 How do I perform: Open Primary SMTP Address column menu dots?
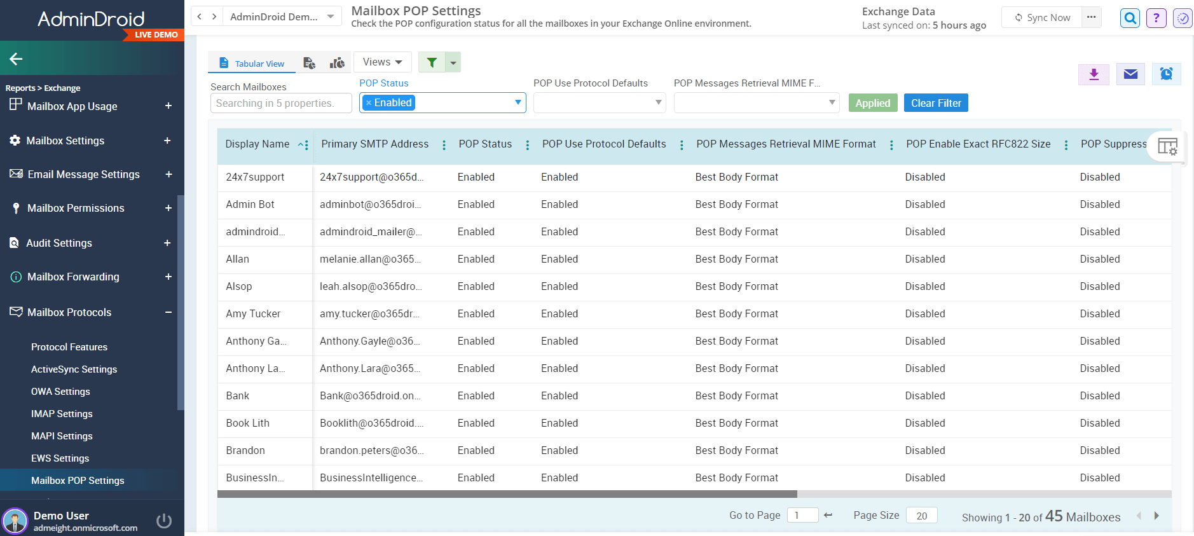click(444, 145)
